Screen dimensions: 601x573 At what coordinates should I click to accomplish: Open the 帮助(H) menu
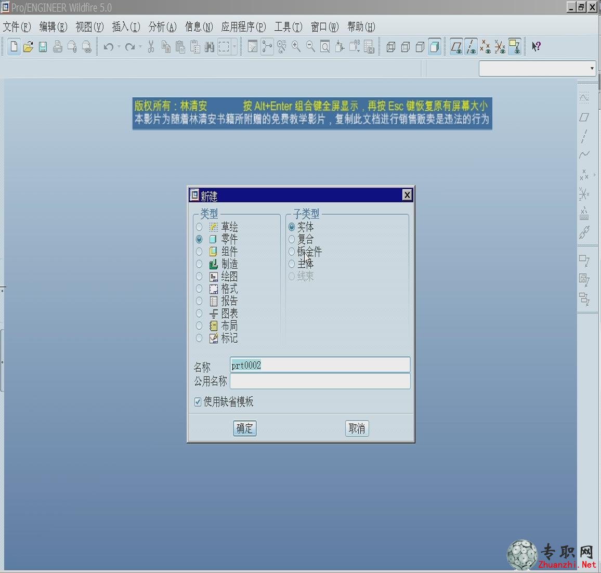(x=361, y=27)
